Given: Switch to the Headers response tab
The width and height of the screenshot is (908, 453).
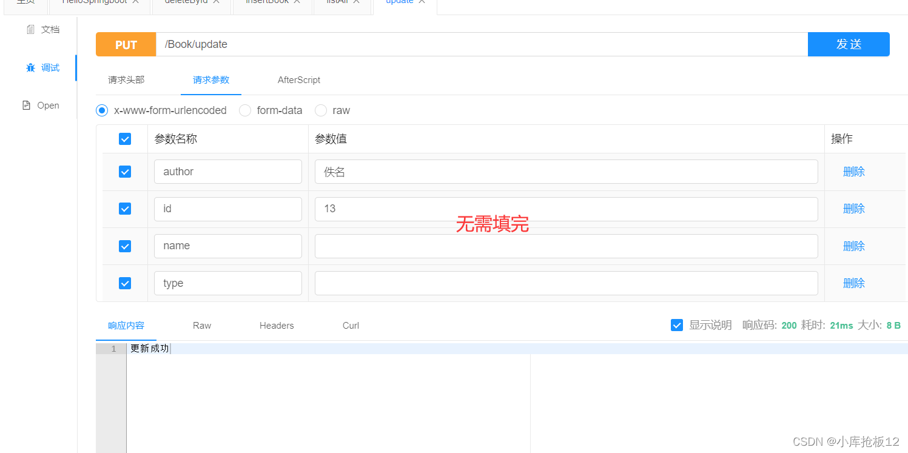Looking at the screenshot, I should (x=277, y=326).
